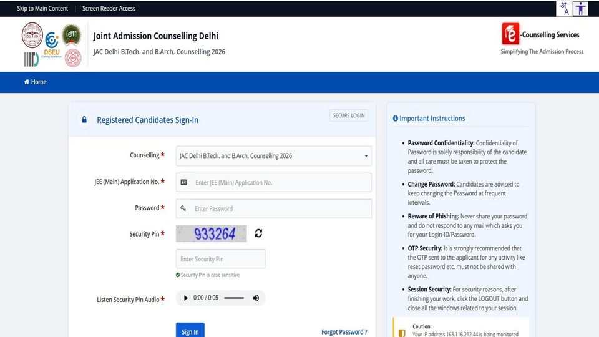Click the SECURE LOGIN badge
The width and height of the screenshot is (599, 337).
349,115
